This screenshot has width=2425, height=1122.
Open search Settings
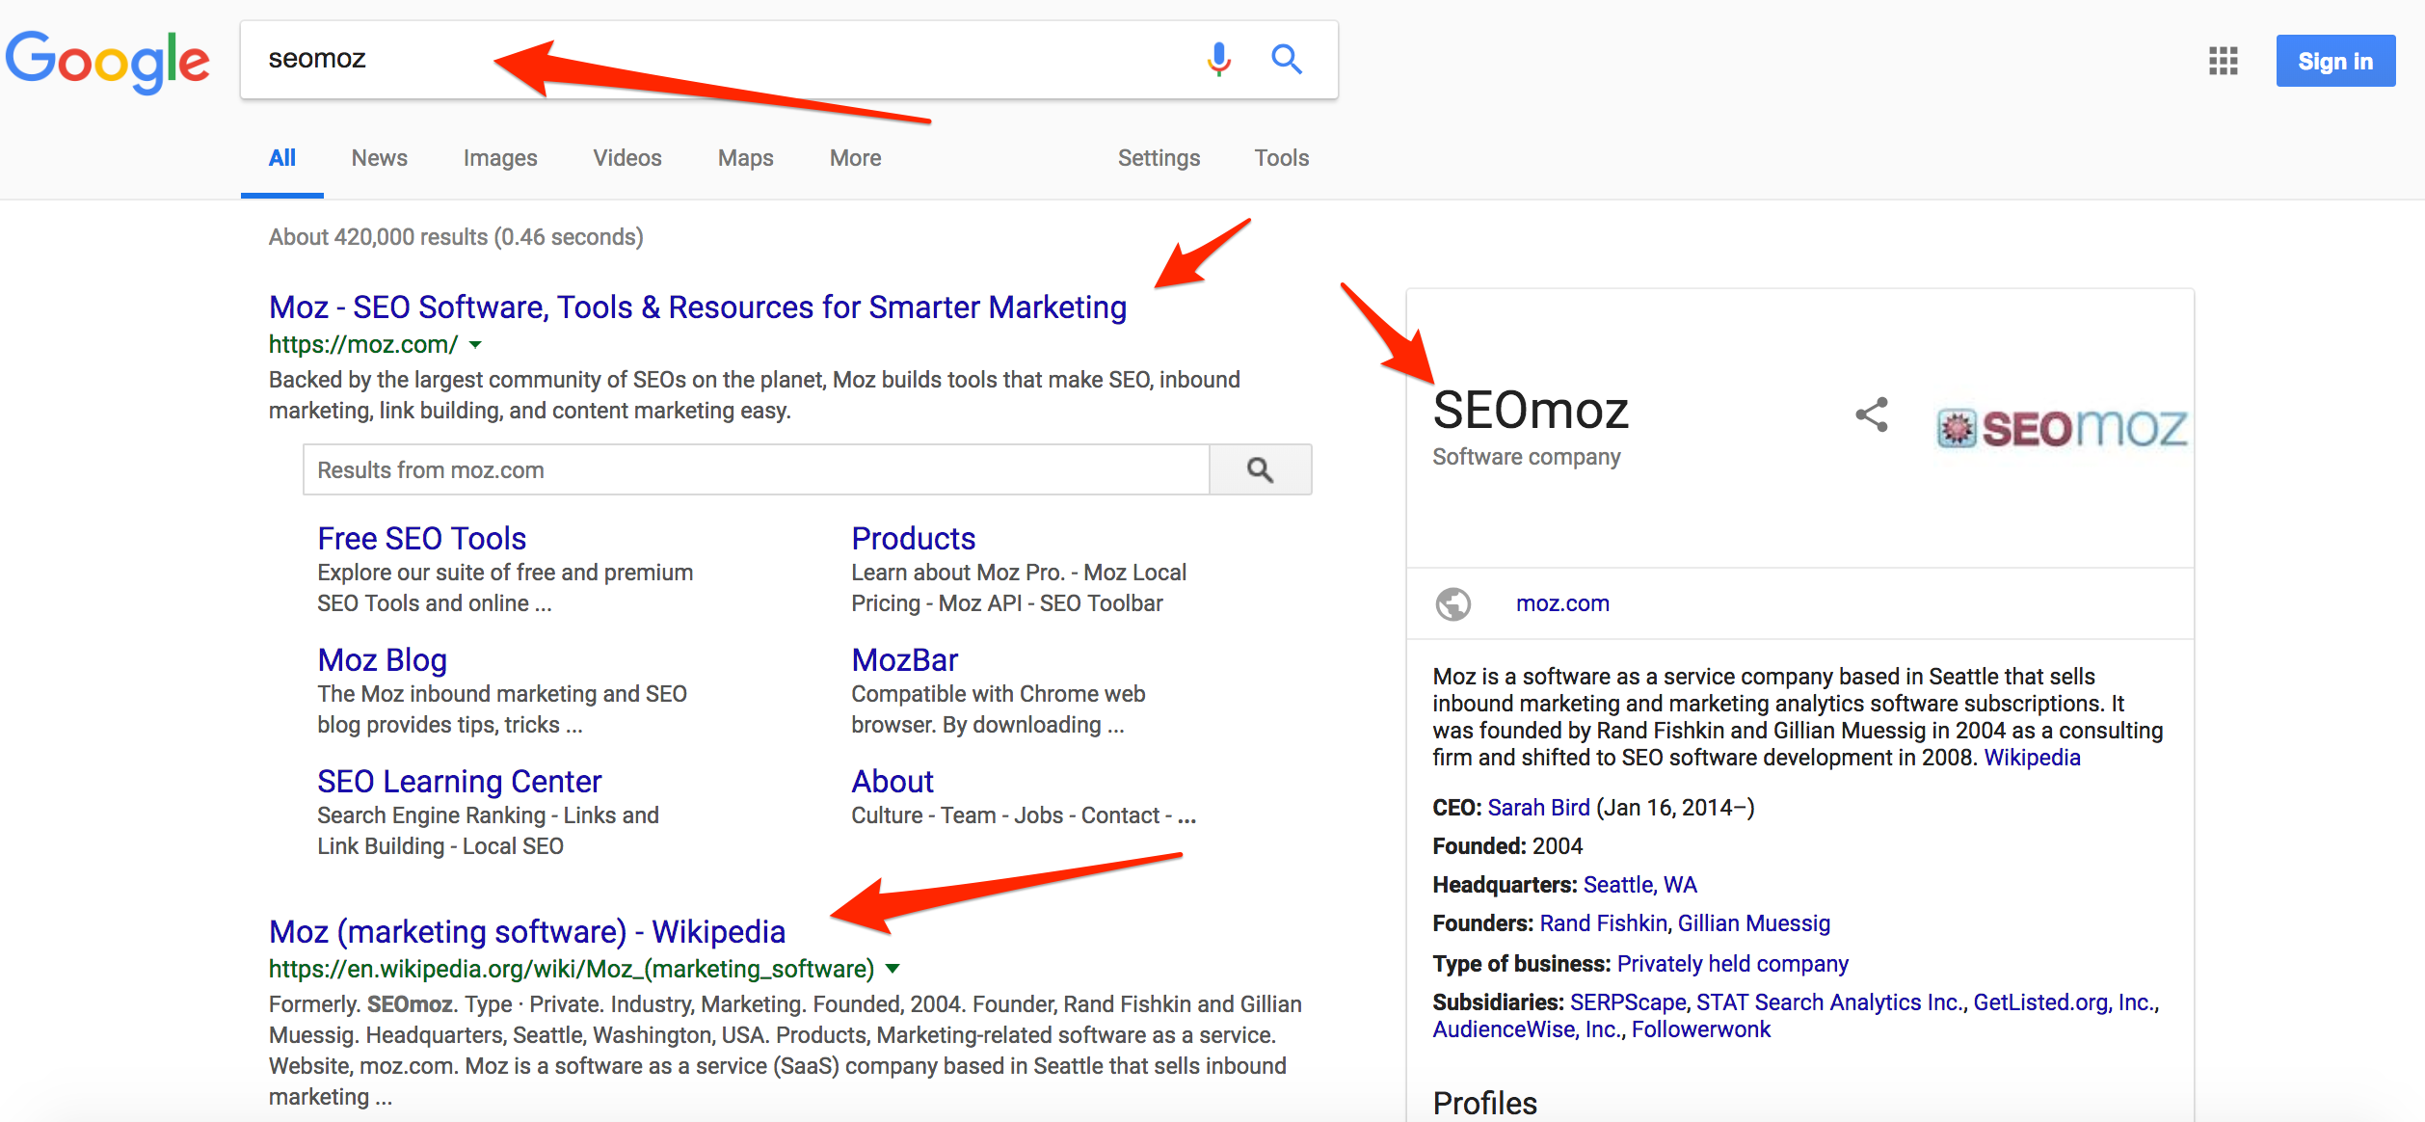(1159, 158)
